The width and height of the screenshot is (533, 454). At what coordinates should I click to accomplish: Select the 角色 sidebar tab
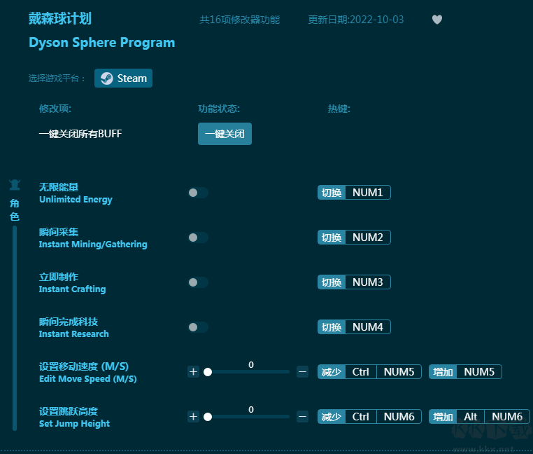click(x=15, y=209)
